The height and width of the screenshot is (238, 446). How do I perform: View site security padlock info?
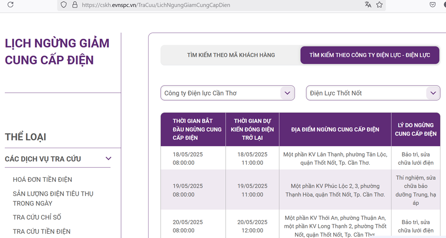75,5
